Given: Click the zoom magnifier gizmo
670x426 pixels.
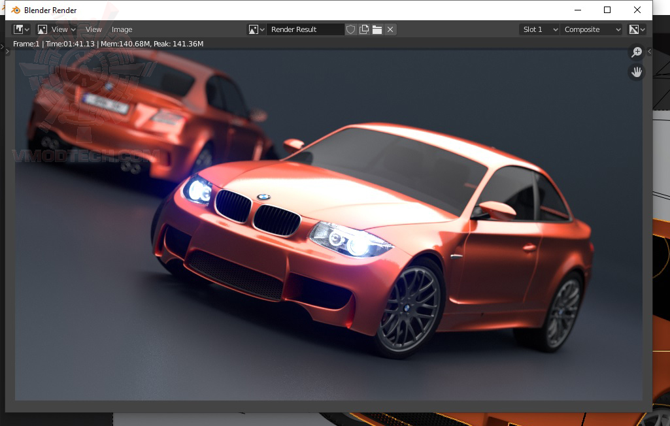Looking at the screenshot, I should pos(637,52).
